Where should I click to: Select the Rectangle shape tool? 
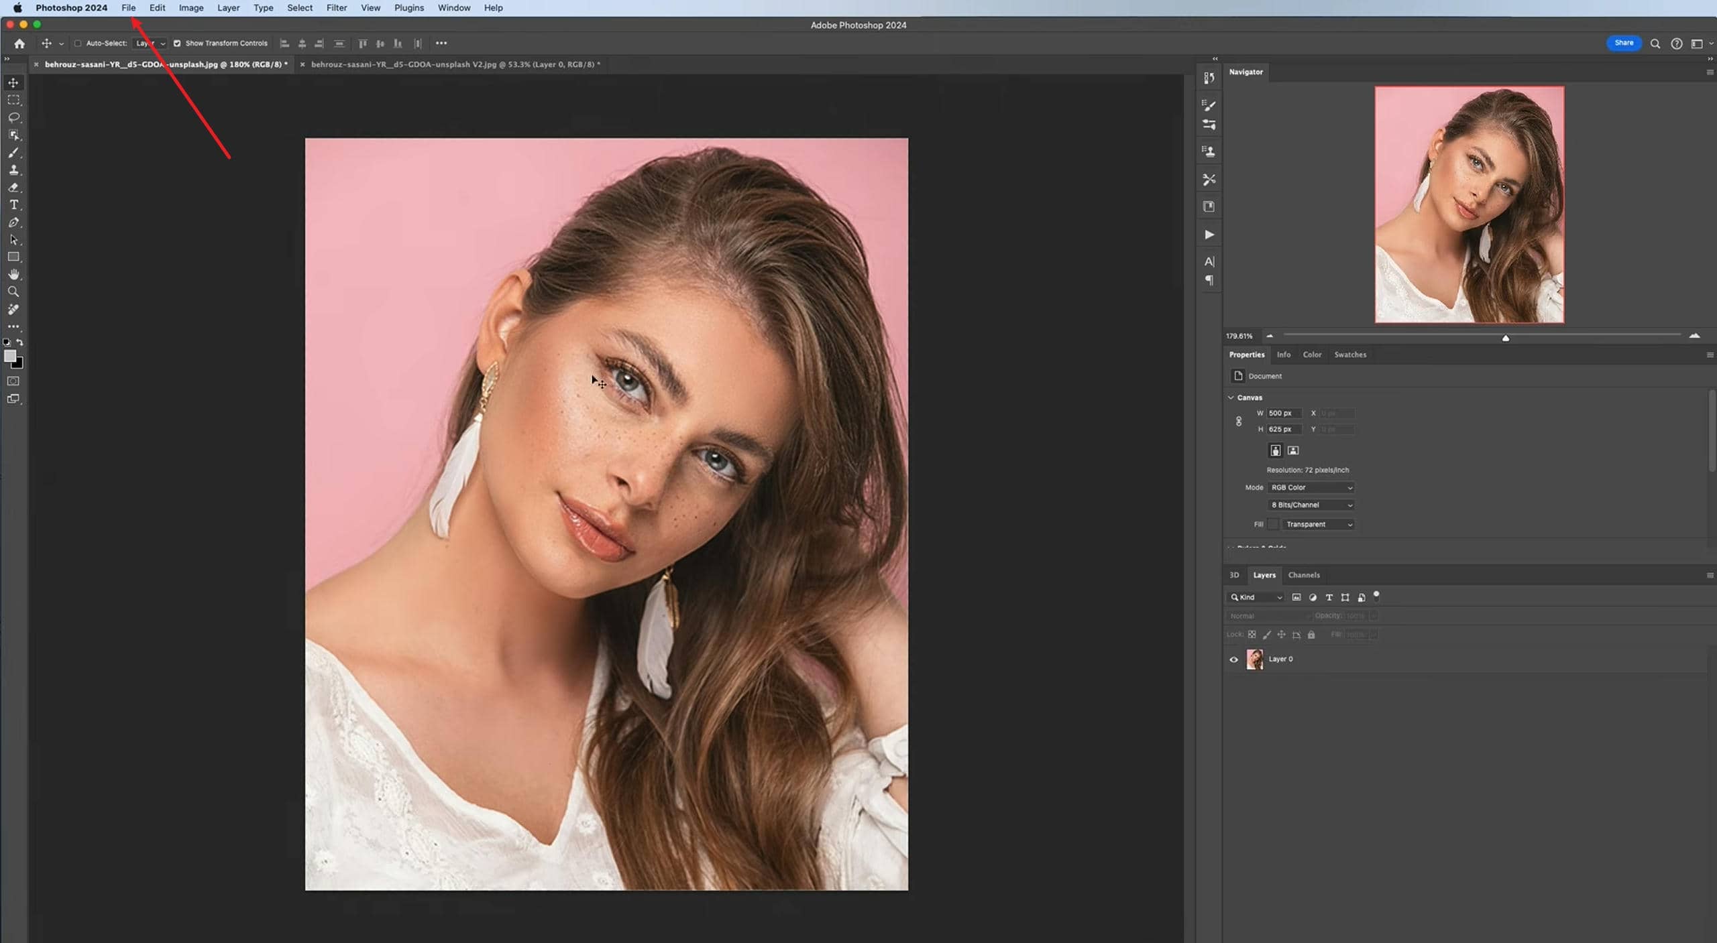click(x=13, y=257)
